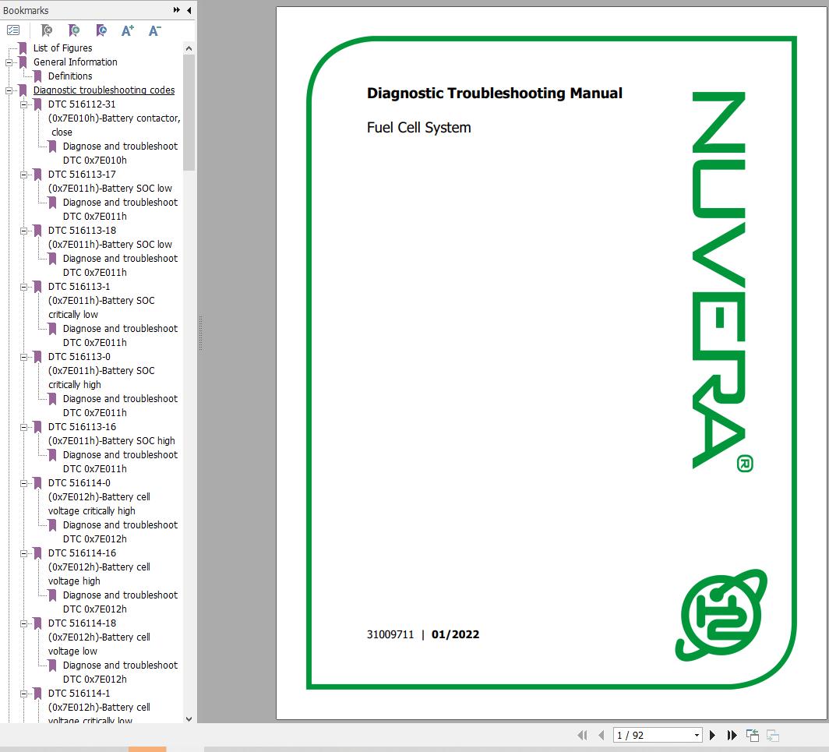
Task: Click the bookmarks panel scrollbar thumb
Action: pos(189,112)
